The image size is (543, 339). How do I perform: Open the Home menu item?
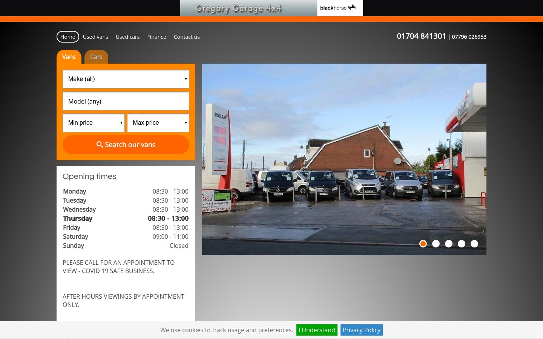tap(68, 37)
